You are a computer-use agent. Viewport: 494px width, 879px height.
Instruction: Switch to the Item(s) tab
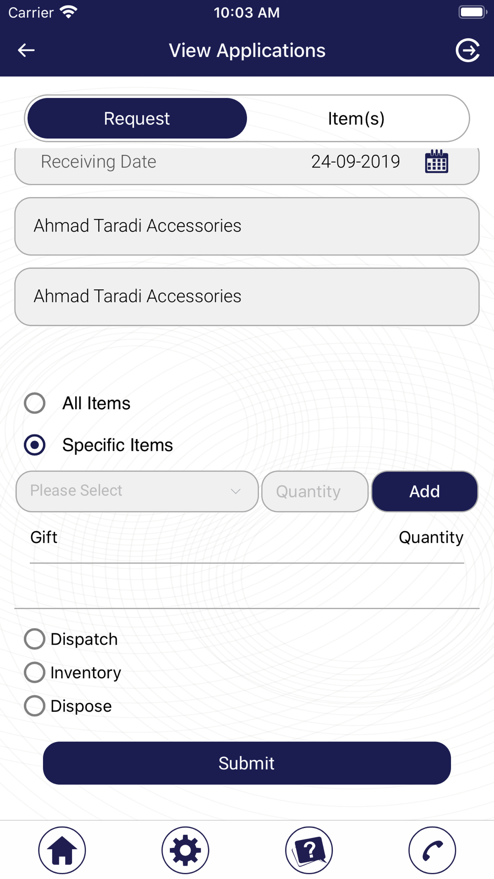tap(356, 118)
